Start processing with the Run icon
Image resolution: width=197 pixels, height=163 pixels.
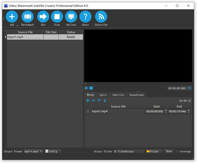pos(43,17)
